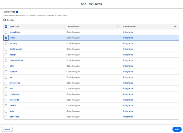Check the security test suite checkbox
183x133 pixels.
tap(6, 43)
